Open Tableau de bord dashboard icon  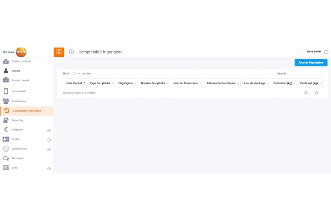click(6, 62)
